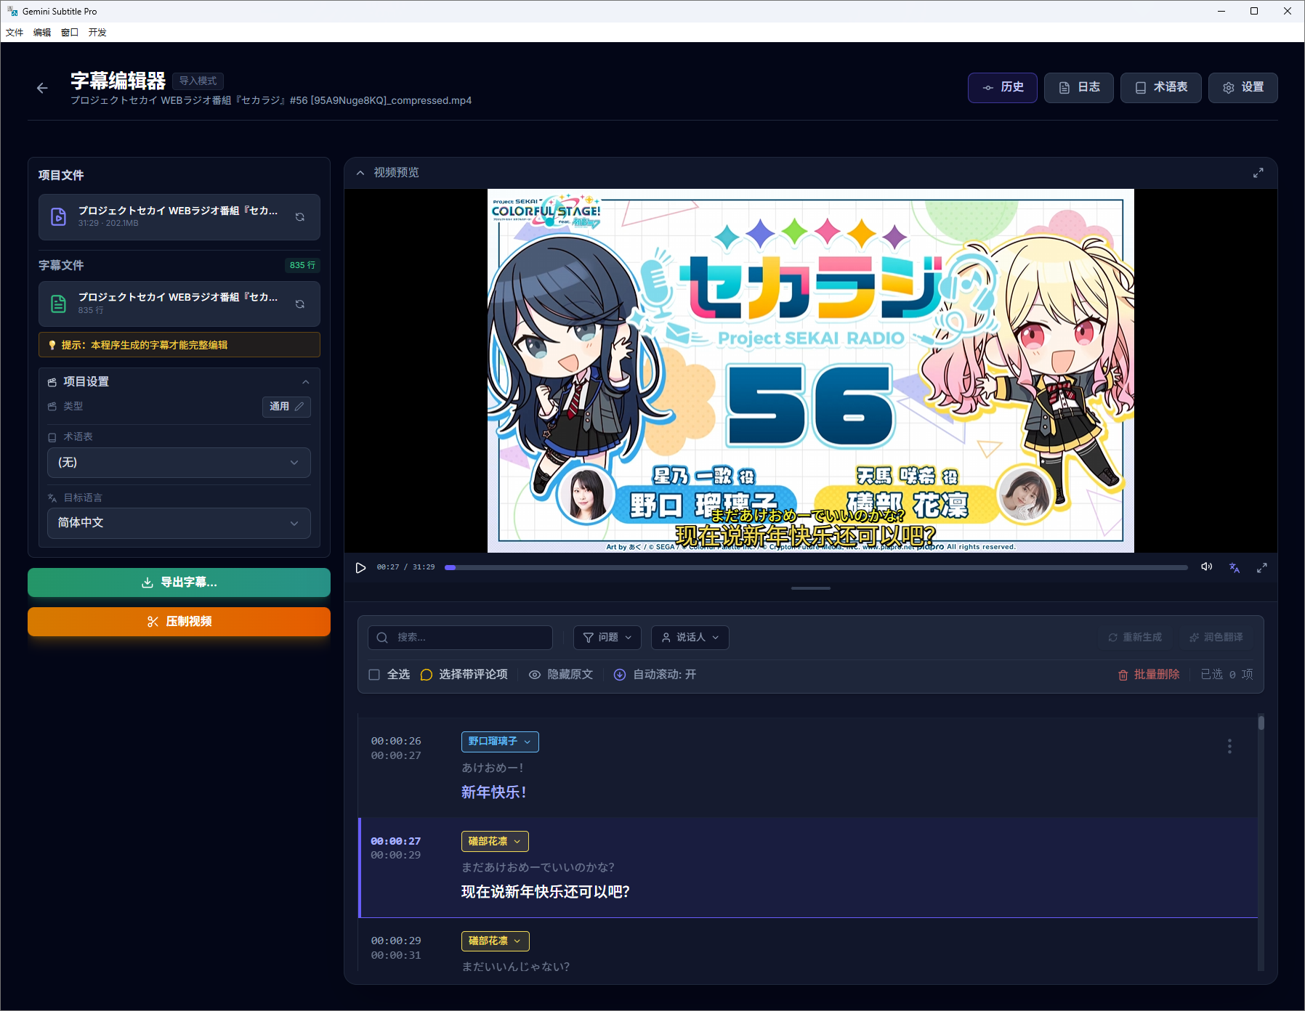This screenshot has width=1305, height=1011.
Task: Open the 开发 menu
Action: click(x=97, y=32)
